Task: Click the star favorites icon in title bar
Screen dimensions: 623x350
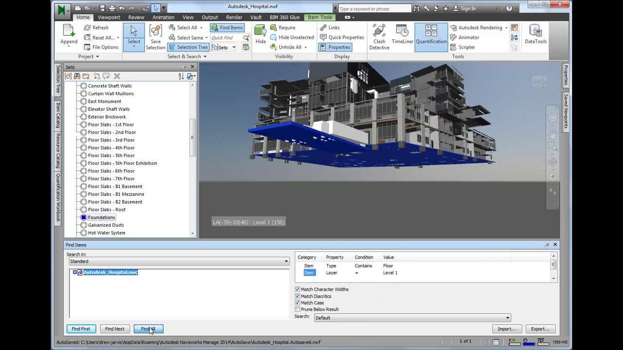Action: (x=445, y=8)
